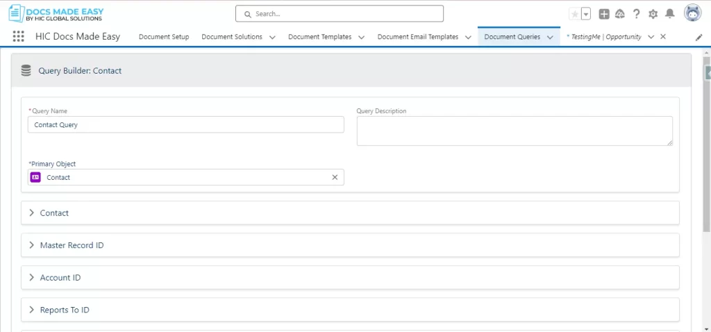The width and height of the screenshot is (711, 332).
Task: Open the TestingMe tab dropdown chevron
Action: [x=651, y=38]
